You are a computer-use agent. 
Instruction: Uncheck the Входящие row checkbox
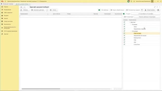[124, 24]
